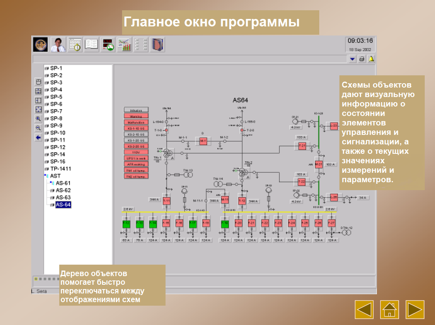
Task: Click the 75 A current value
Action: point(139,240)
